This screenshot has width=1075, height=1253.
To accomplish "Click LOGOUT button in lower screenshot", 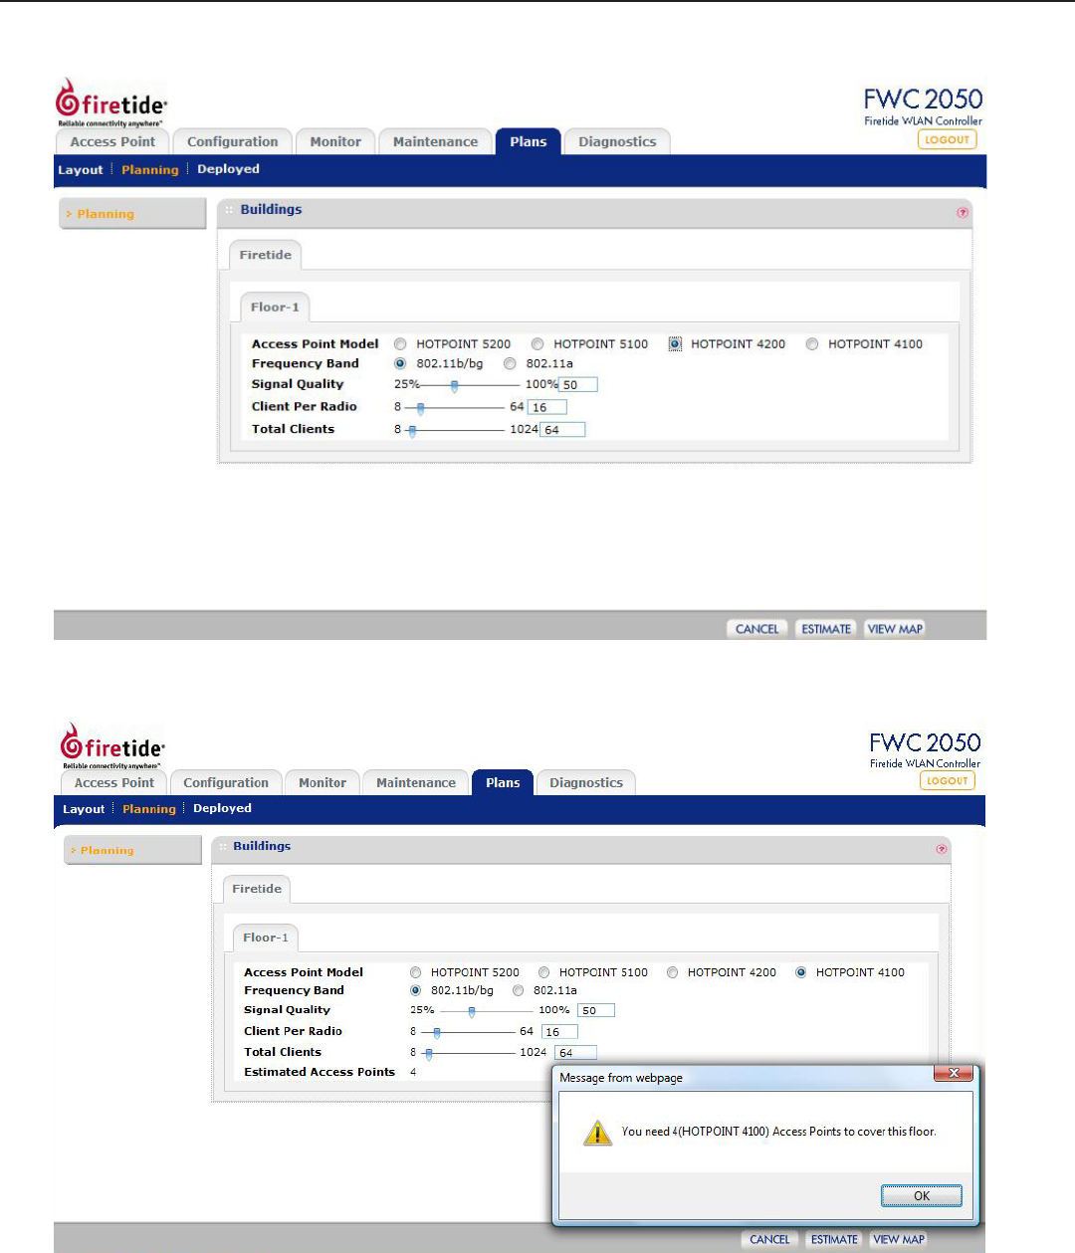I will (x=948, y=781).
